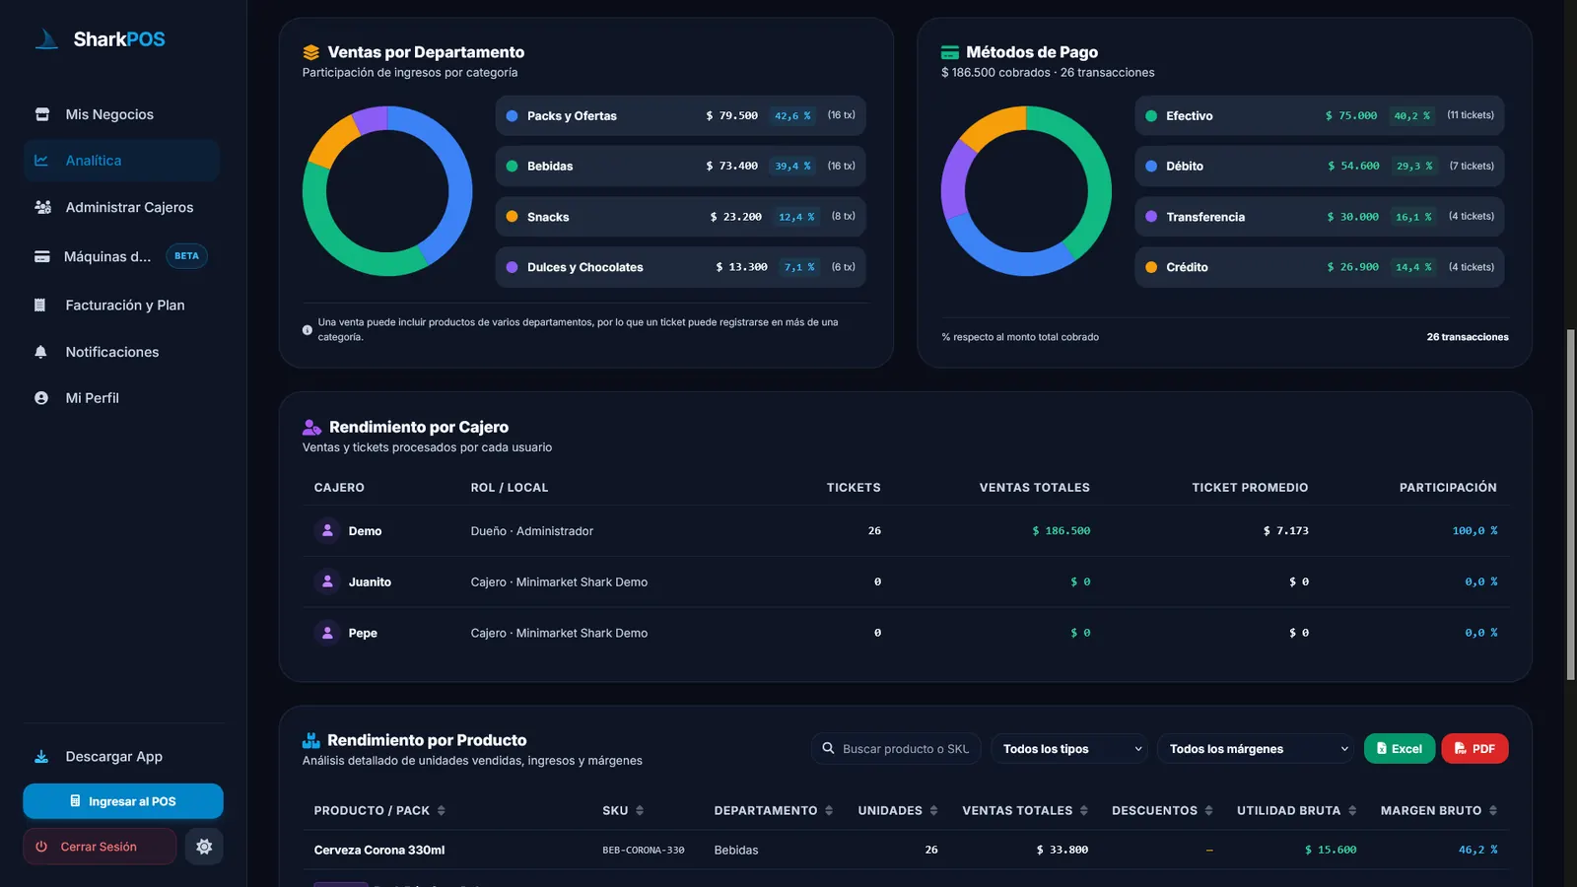This screenshot has height=887, width=1577.
Task: Click the Cerveza Corona 330ml product name
Action: pyautogui.click(x=379, y=850)
